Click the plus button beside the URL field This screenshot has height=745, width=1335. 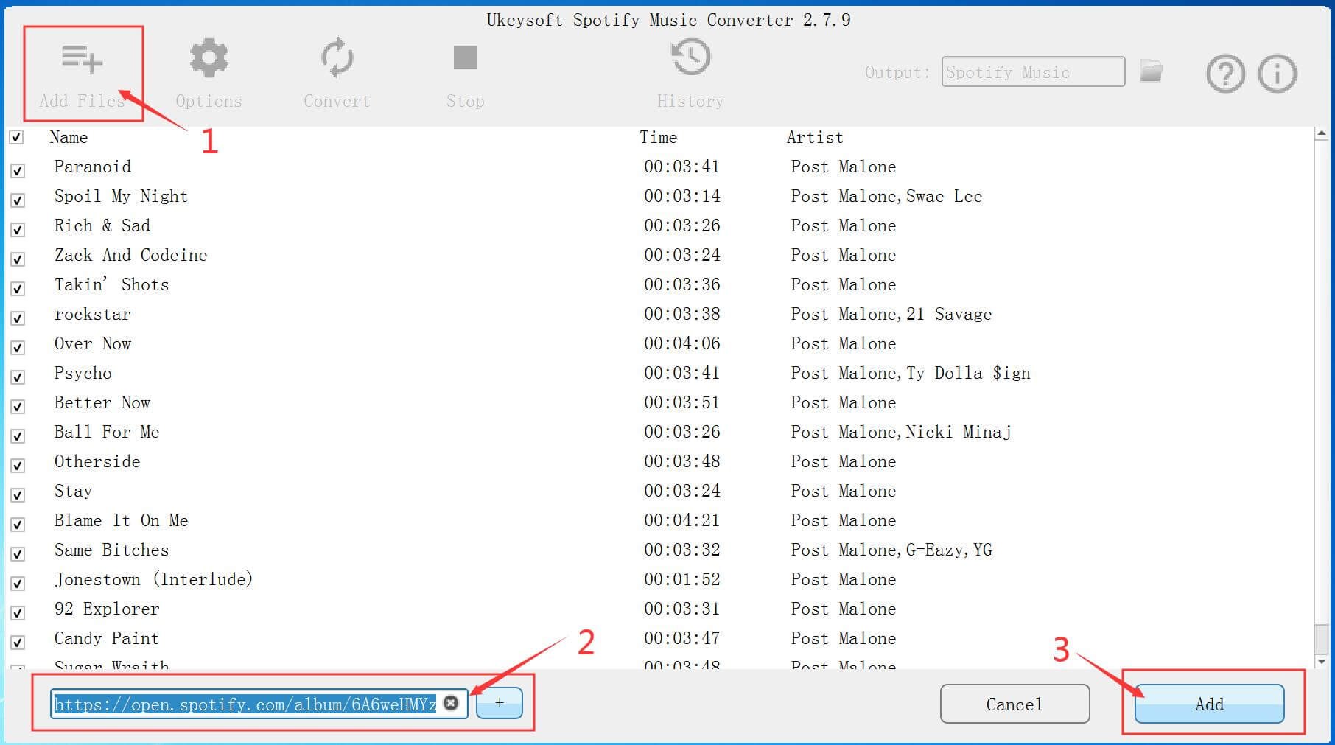coord(500,703)
